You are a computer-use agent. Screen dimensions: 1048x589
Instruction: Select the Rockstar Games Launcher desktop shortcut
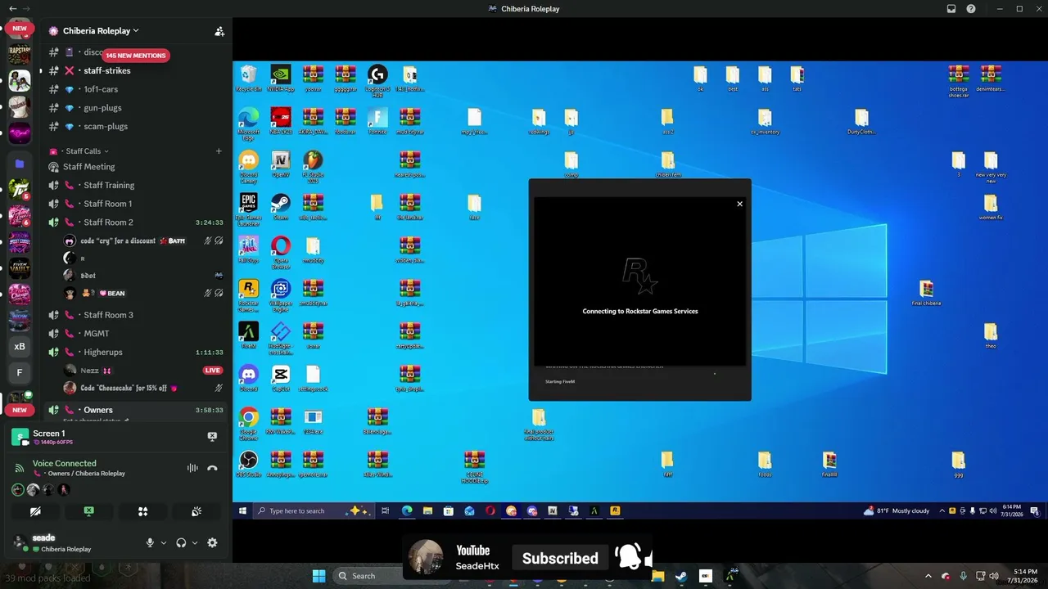tap(248, 294)
